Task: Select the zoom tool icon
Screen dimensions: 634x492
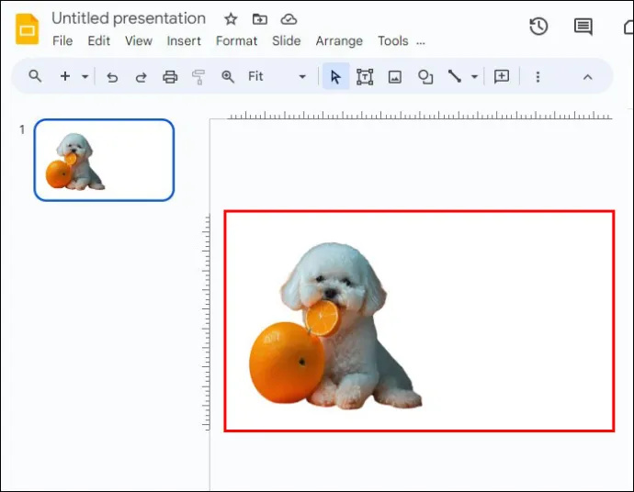Action: point(228,76)
